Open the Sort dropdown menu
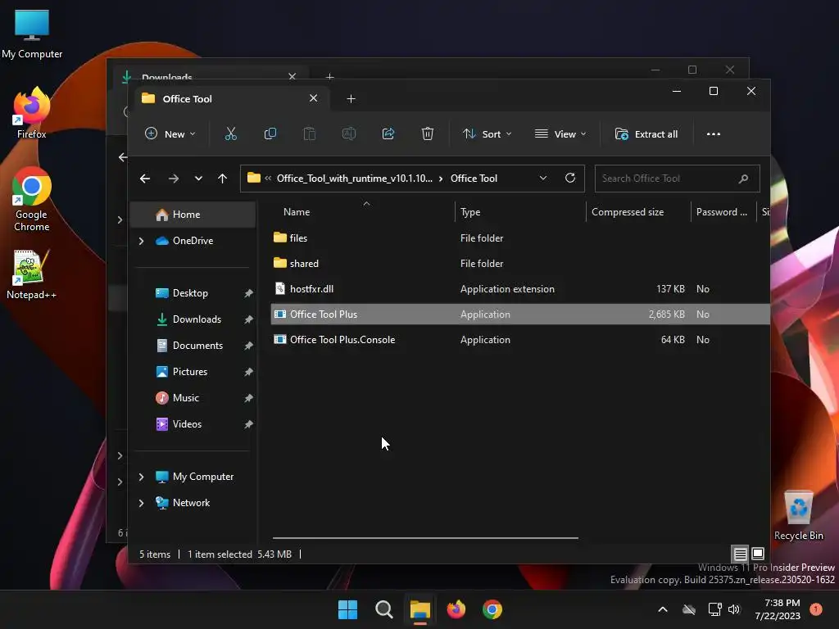Screen dimensions: 839x629 (x=487, y=133)
